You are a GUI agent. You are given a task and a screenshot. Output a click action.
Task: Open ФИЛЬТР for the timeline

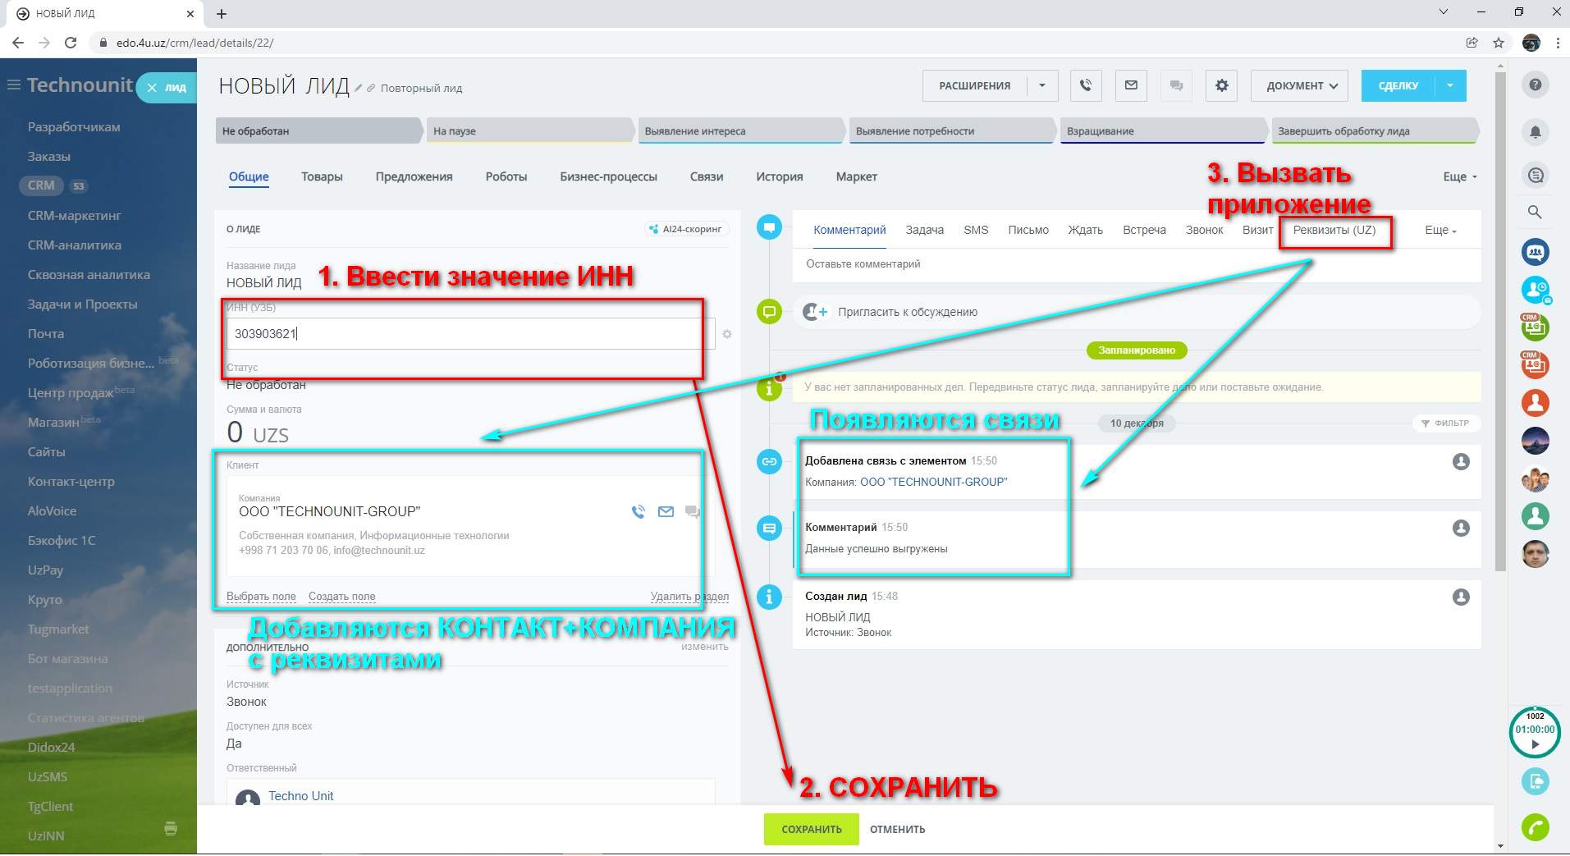tap(1446, 423)
